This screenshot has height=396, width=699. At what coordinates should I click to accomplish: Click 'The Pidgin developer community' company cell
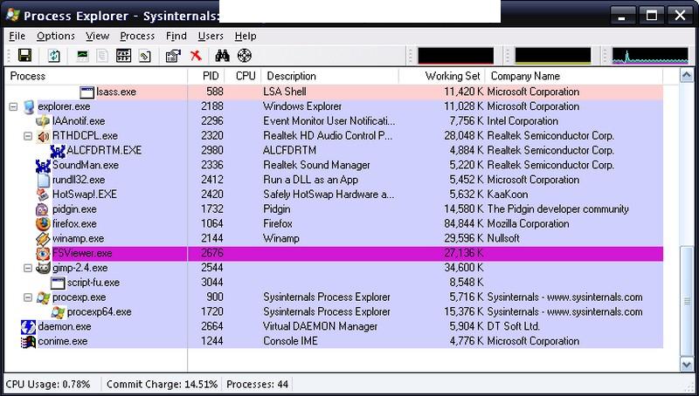click(x=557, y=209)
